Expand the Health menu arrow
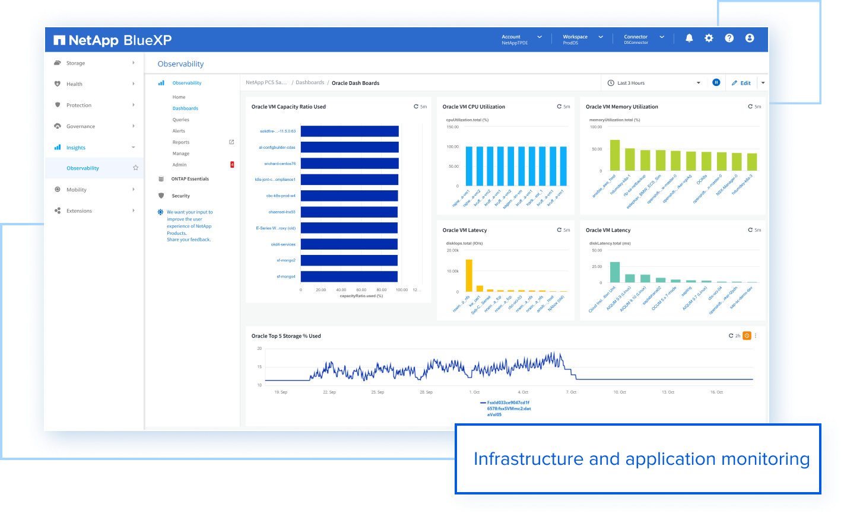844x517 pixels. pos(134,84)
